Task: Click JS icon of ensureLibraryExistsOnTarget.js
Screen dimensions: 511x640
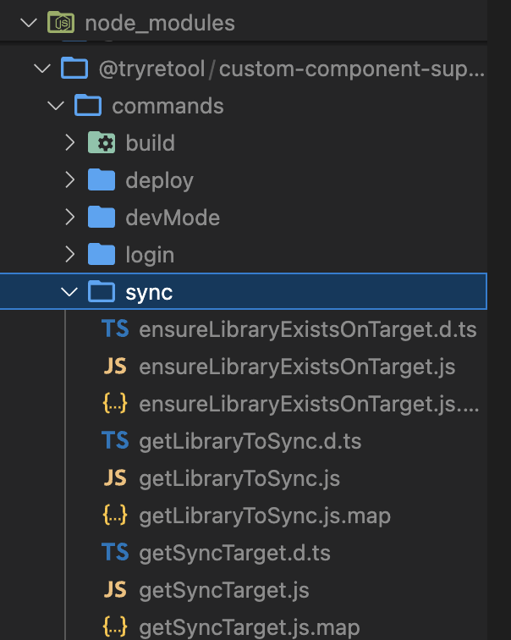Action: 115,366
